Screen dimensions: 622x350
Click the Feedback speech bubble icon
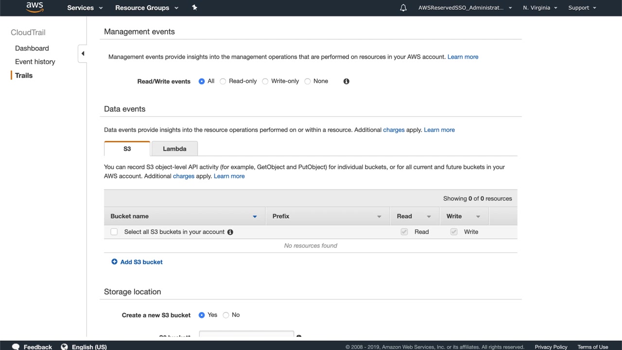[16, 347]
